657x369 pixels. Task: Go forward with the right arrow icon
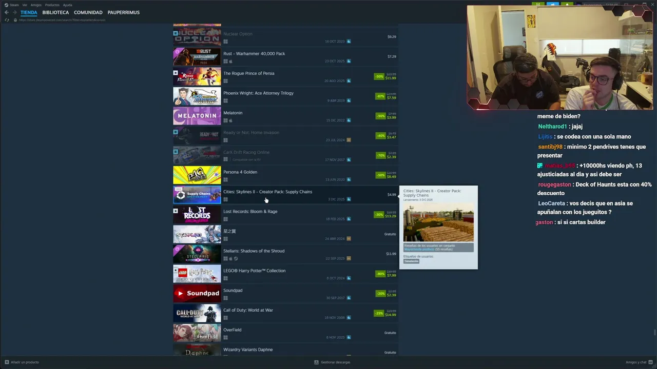pyautogui.click(x=14, y=12)
